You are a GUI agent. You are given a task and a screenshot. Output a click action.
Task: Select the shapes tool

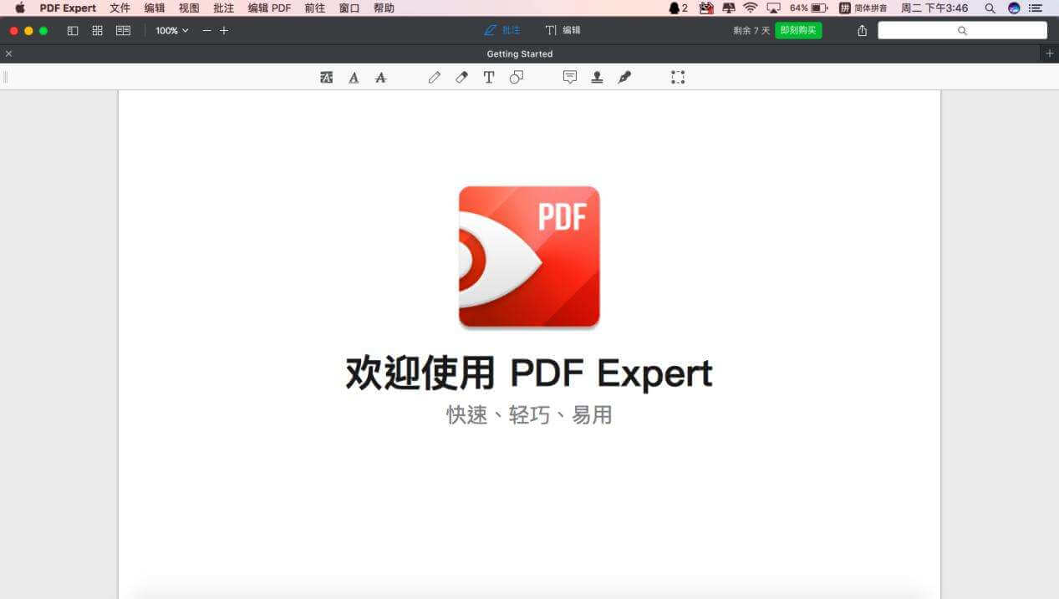point(517,77)
